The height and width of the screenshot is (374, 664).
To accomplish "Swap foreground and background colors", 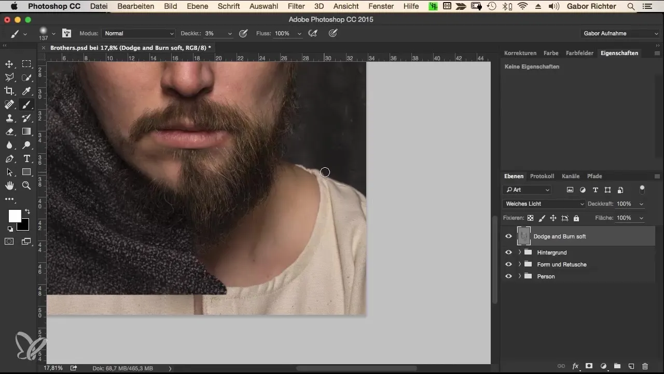I will click(27, 212).
